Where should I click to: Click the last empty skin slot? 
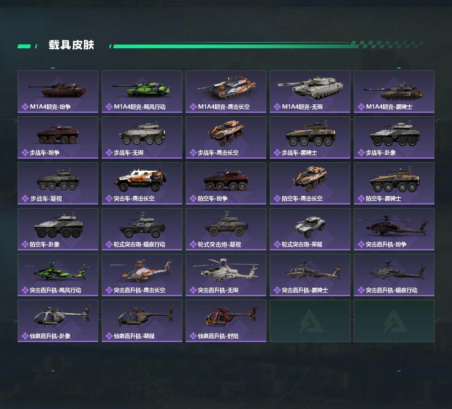pyautogui.click(x=394, y=321)
